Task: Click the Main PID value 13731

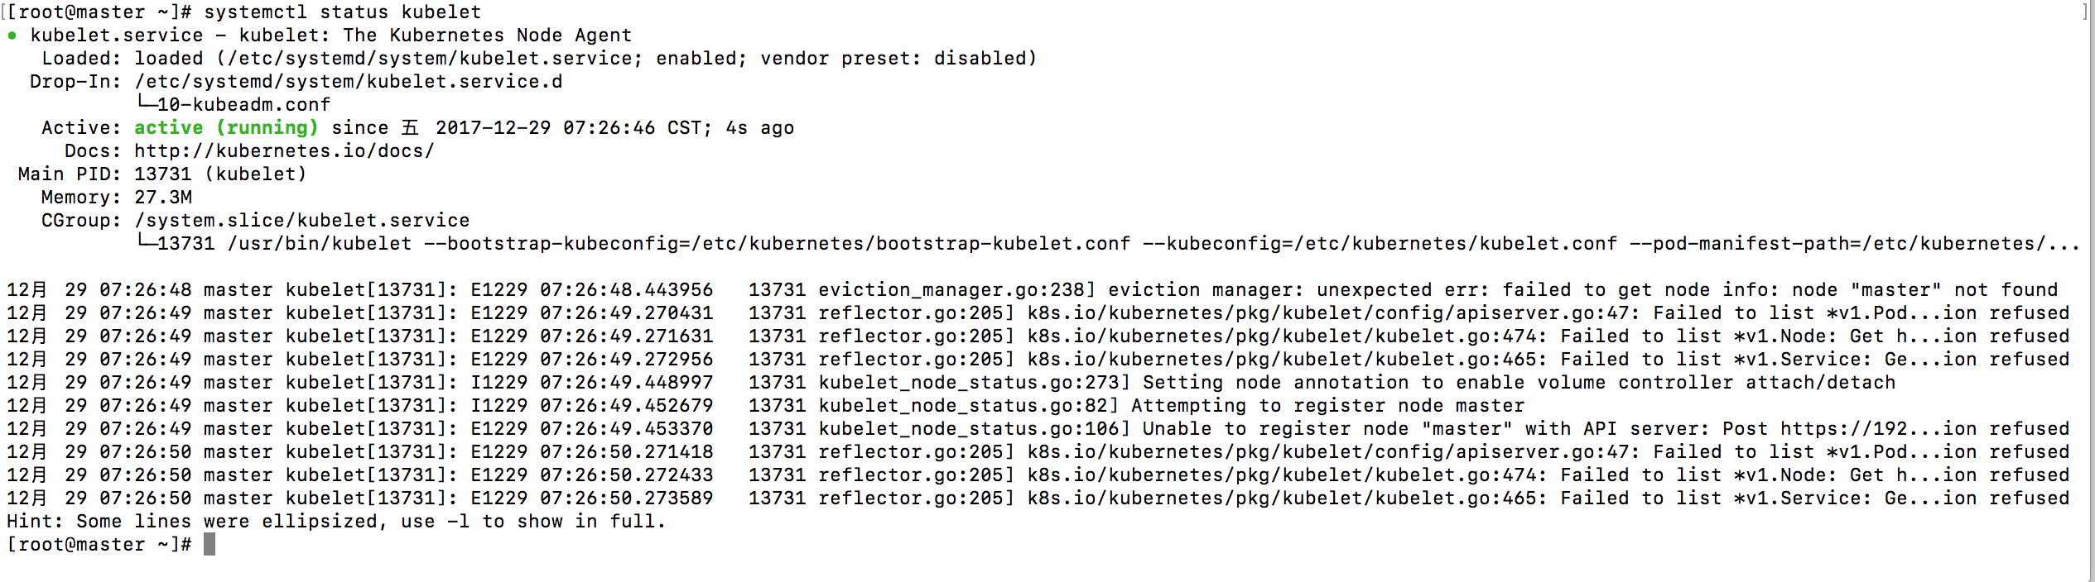Action: (x=162, y=174)
